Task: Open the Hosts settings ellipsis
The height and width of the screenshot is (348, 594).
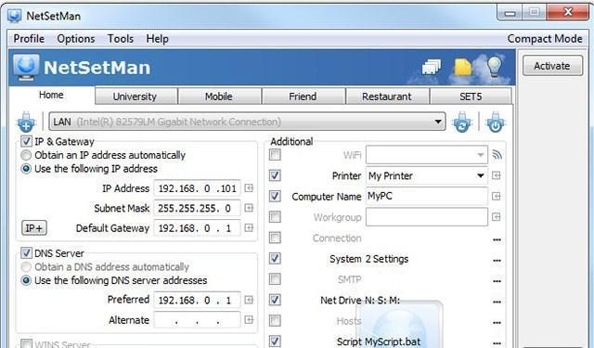Action: coord(497,323)
